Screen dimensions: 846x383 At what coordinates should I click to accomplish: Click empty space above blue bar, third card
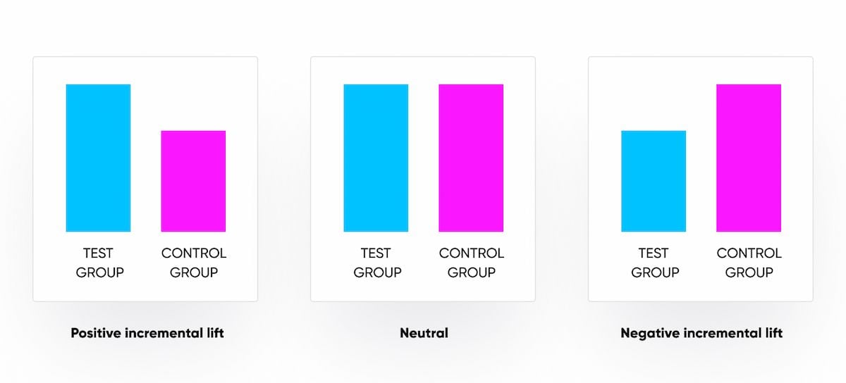654,106
